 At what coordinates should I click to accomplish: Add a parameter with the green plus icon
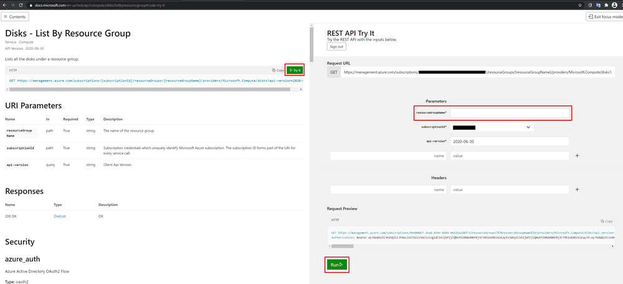577,155
